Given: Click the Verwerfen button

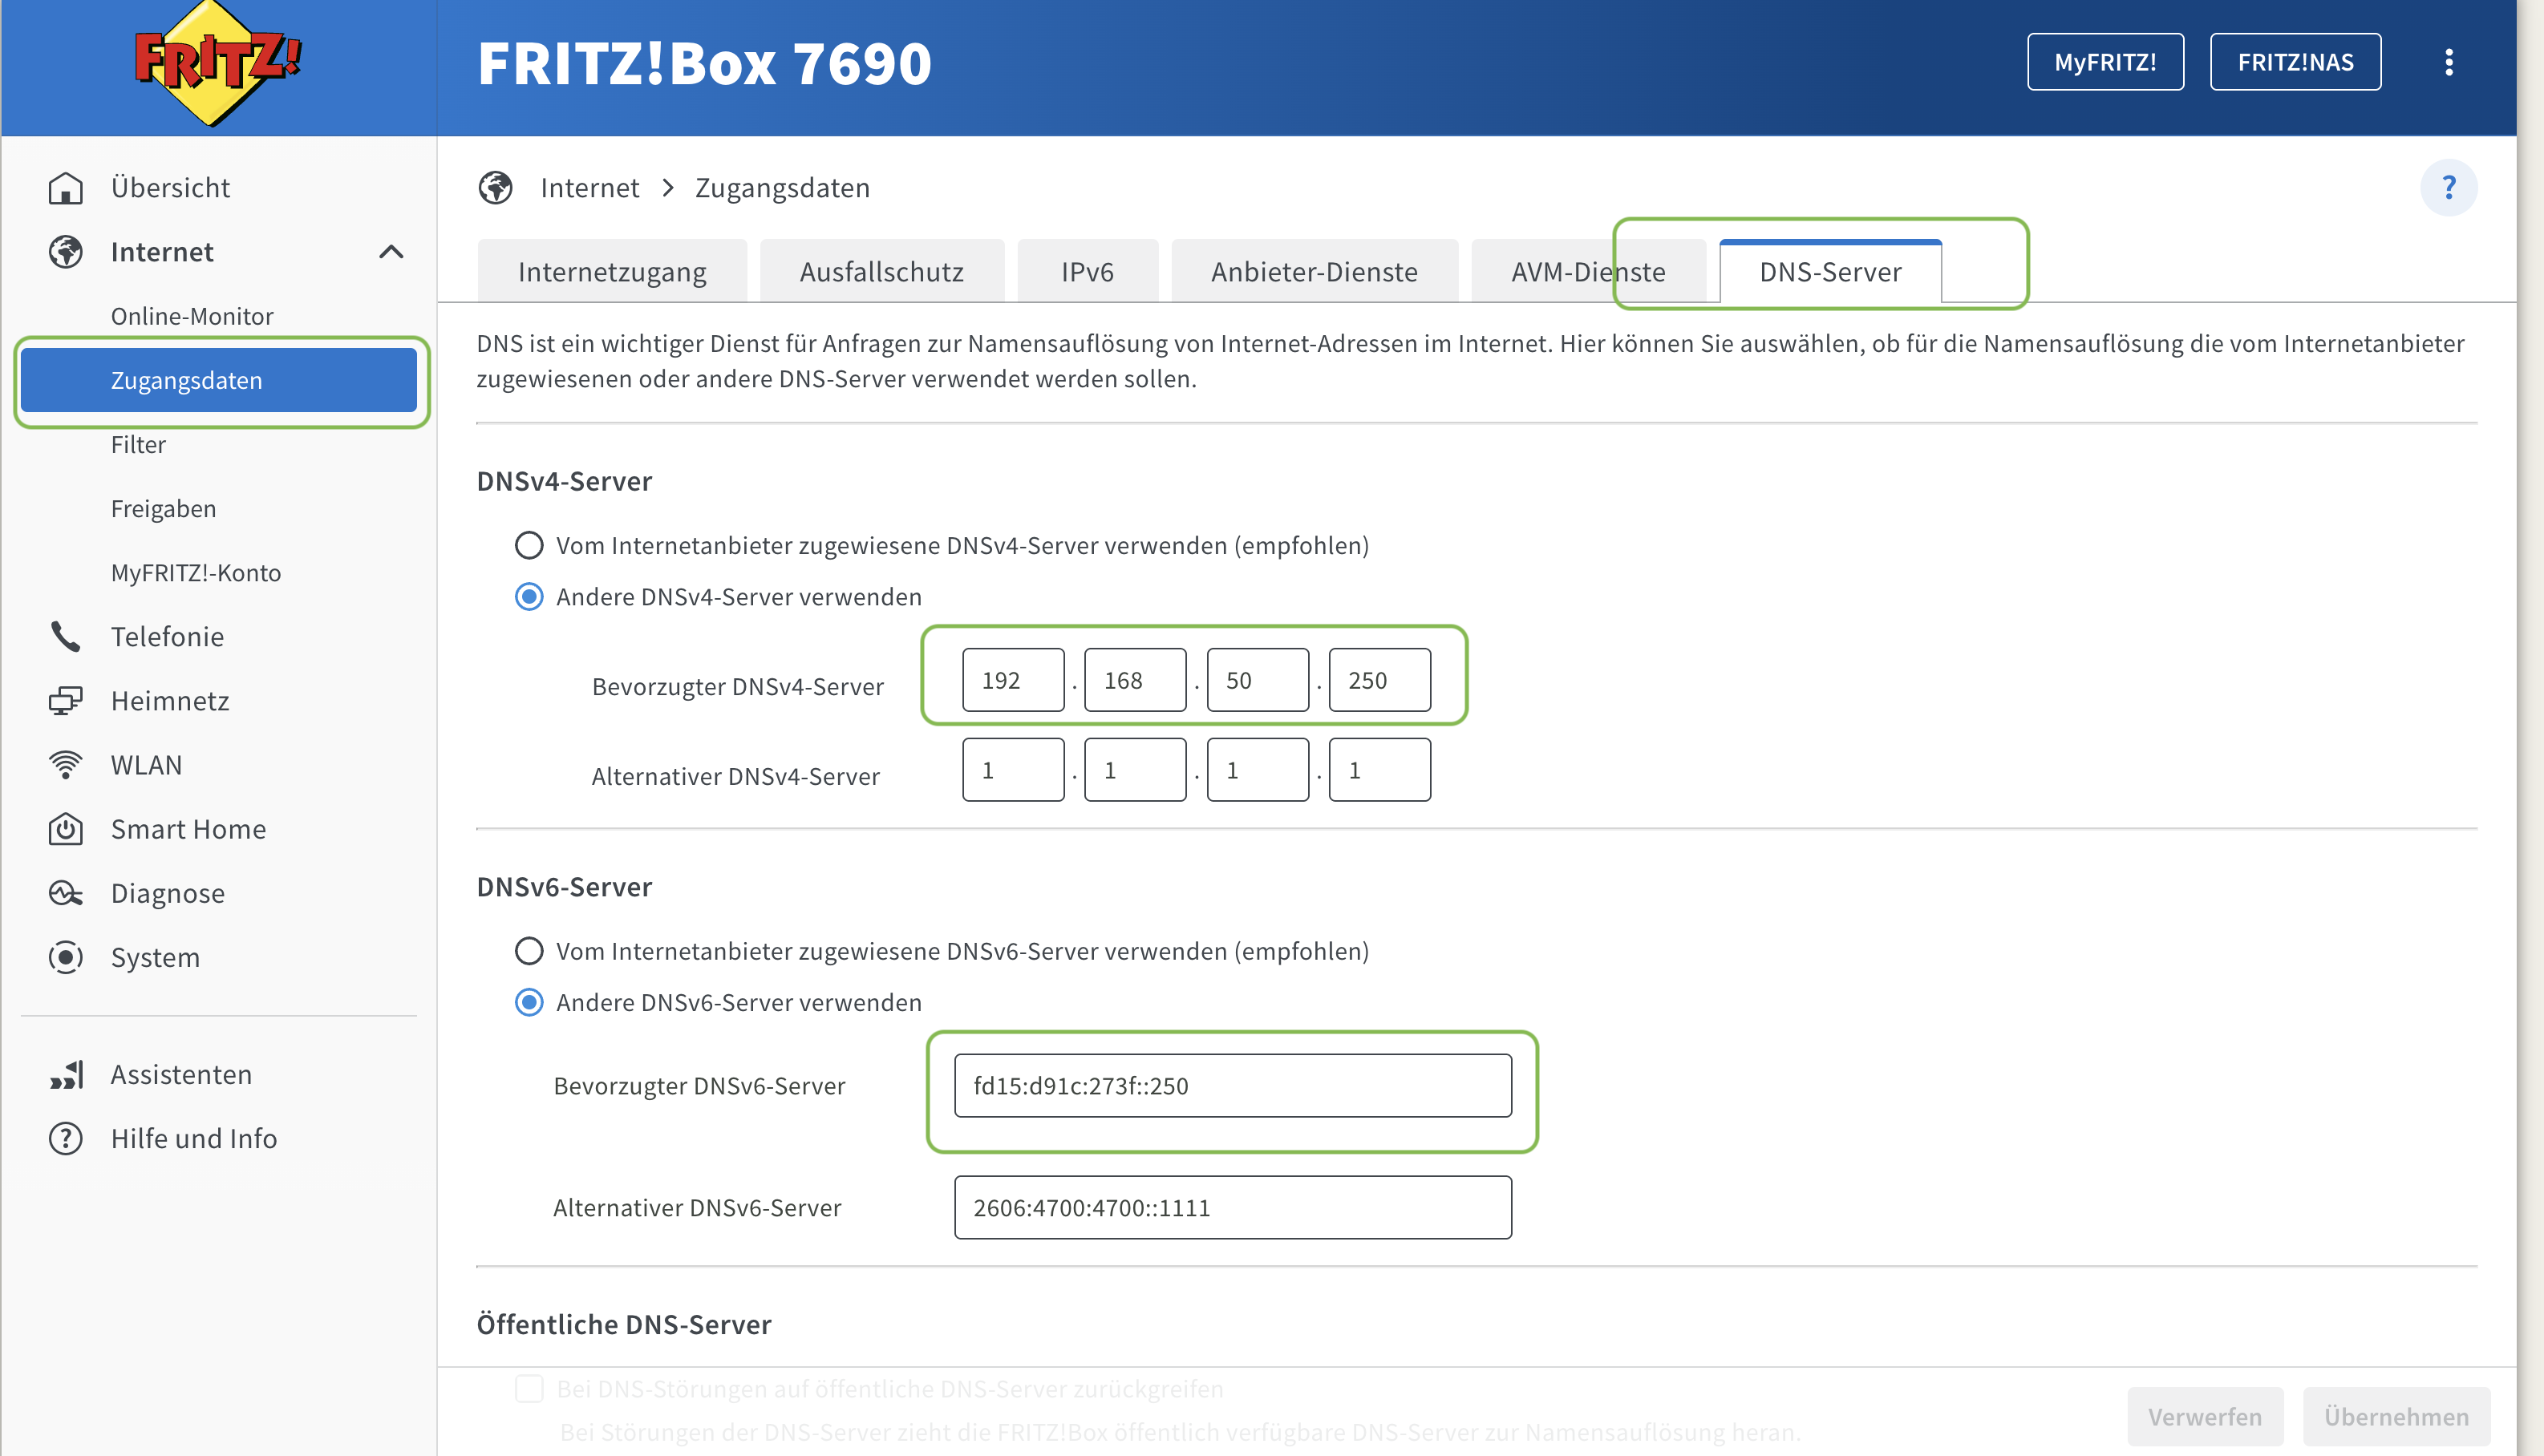Looking at the screenshot, I should (2204, 1416).
